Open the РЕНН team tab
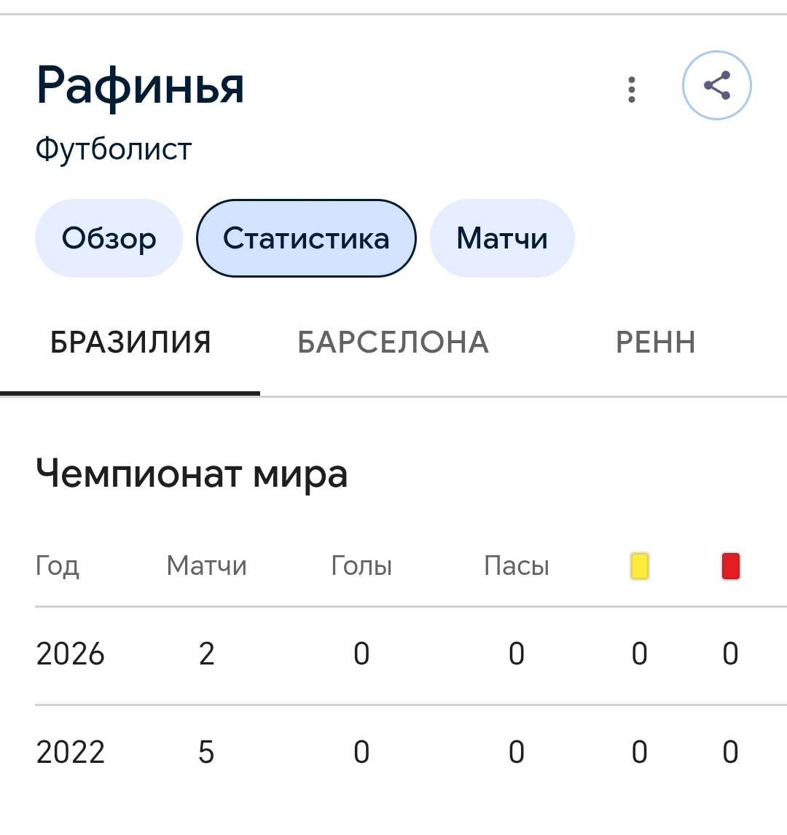This screenshot has width=787, height=835. coord(656,342)
